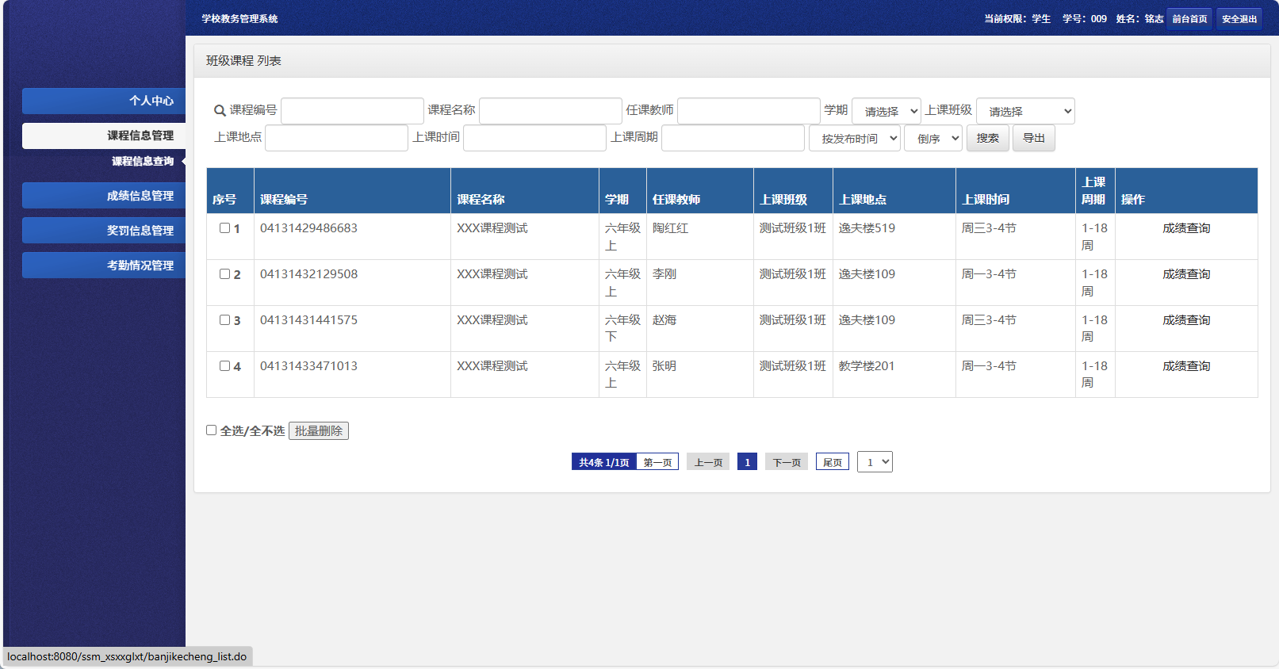Click 成绩查询 for teacher 陶红红's course

(x=1185, y=228)
